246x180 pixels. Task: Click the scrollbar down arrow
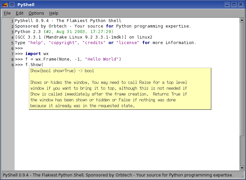point(241,168)
